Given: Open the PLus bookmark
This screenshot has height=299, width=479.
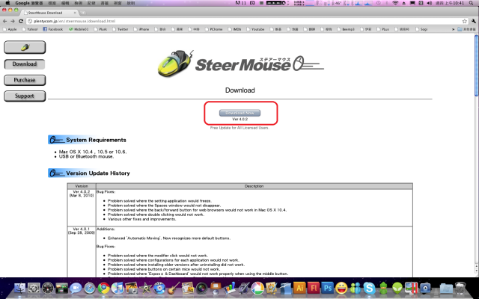Looking at the screenshot, I should pyautogui.click(x=383, y=29).
